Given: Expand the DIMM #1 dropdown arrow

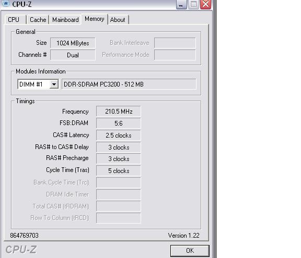Looking at the screenshot, I should click(54, 84).
